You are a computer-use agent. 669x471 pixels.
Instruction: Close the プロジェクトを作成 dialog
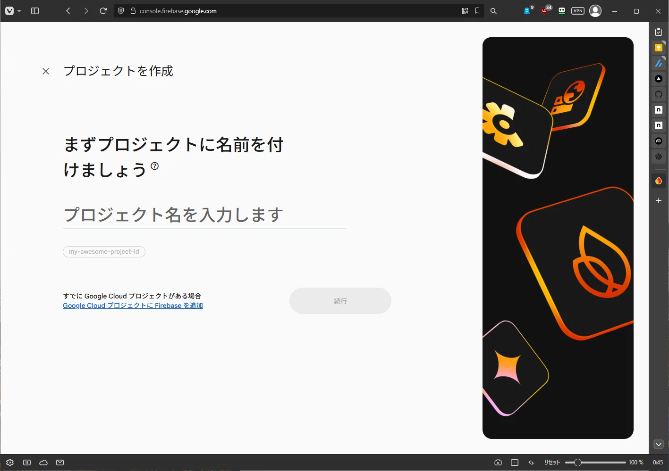(x=46, y=71)
